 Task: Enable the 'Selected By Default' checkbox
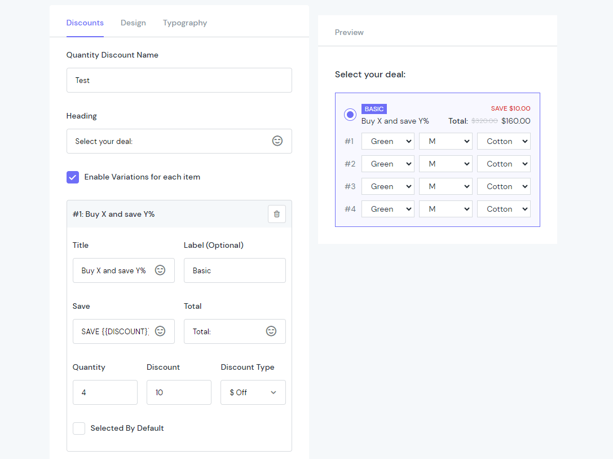click(78, 428)
